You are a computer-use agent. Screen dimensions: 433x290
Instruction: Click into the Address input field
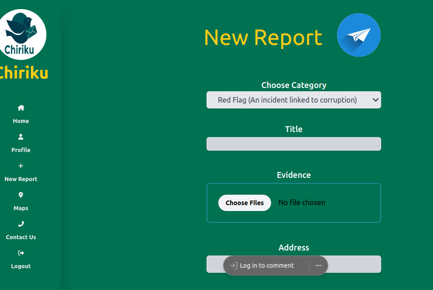tap(355, 264)
